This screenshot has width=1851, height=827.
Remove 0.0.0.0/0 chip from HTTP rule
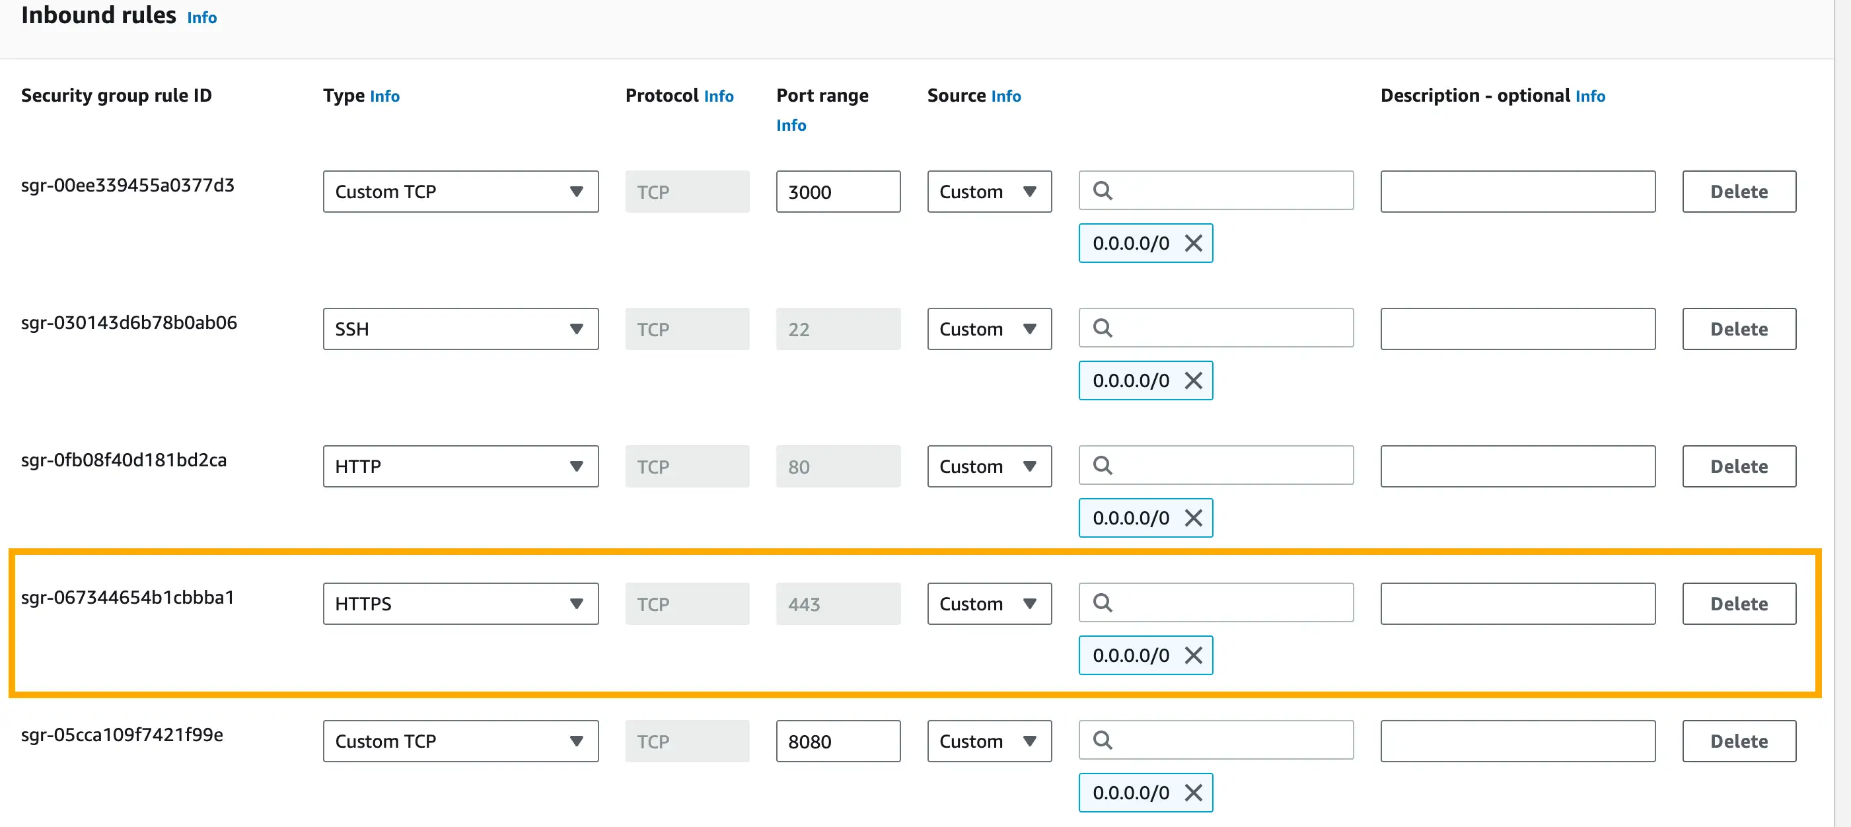pyautogui.click(x=1194, y=517)
